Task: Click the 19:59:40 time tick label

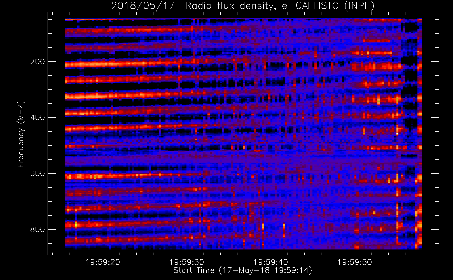Action: pyautogui.click(x=271, y=262)
